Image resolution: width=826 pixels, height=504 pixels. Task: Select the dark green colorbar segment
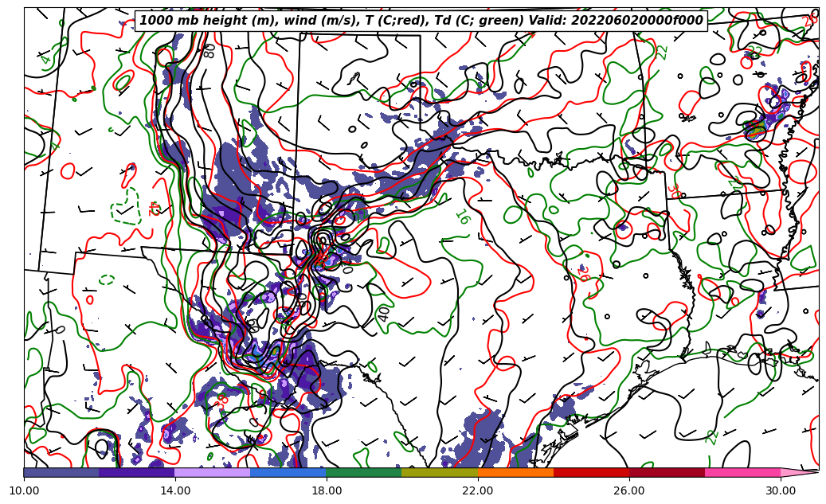pyautogui.click(x=363, y=472)
